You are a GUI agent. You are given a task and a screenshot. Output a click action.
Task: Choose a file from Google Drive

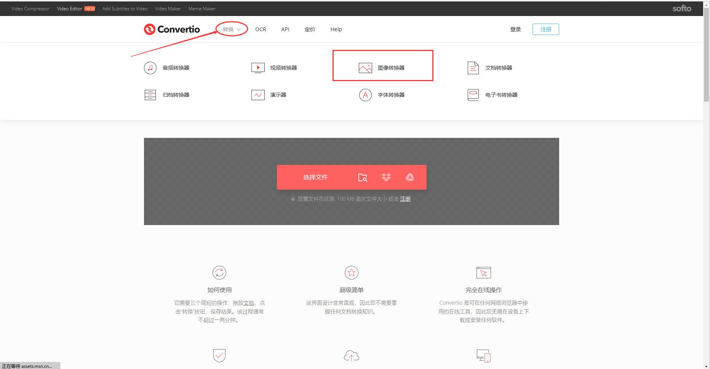(410, 177)
